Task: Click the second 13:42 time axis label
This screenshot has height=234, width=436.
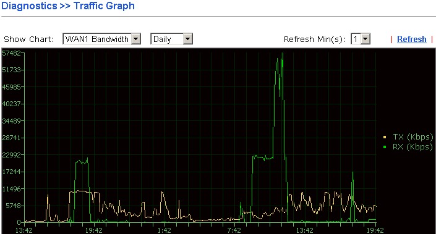Action: click(x=305, y=230)
